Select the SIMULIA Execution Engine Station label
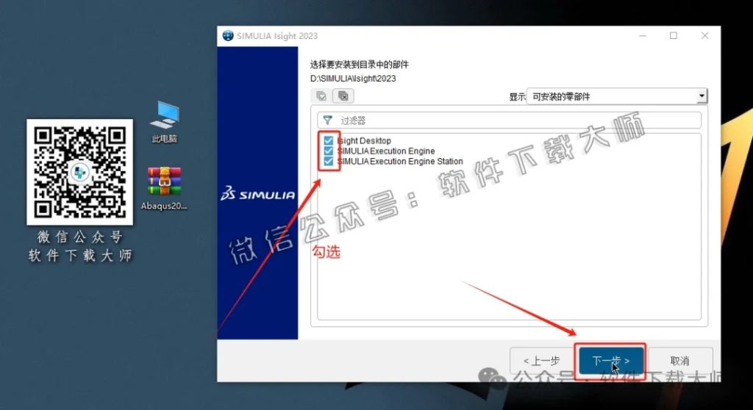Screen dimensions: 753x410 click(400, 162)
